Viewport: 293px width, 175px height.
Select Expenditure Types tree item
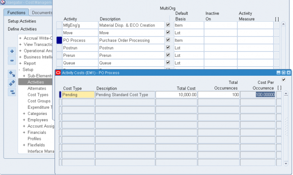coord(40,107)
